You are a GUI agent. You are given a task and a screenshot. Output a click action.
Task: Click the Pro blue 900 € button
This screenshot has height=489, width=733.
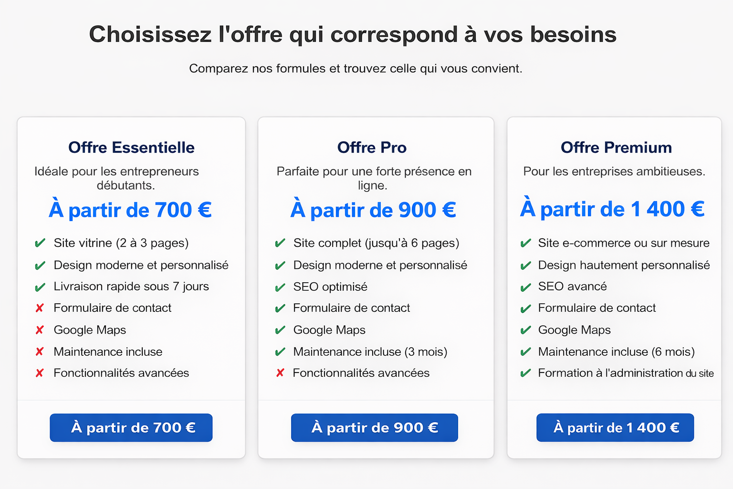374,427
